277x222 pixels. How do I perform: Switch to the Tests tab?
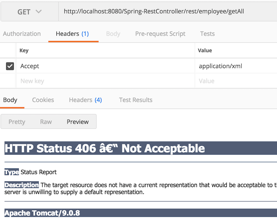[207, 34]
